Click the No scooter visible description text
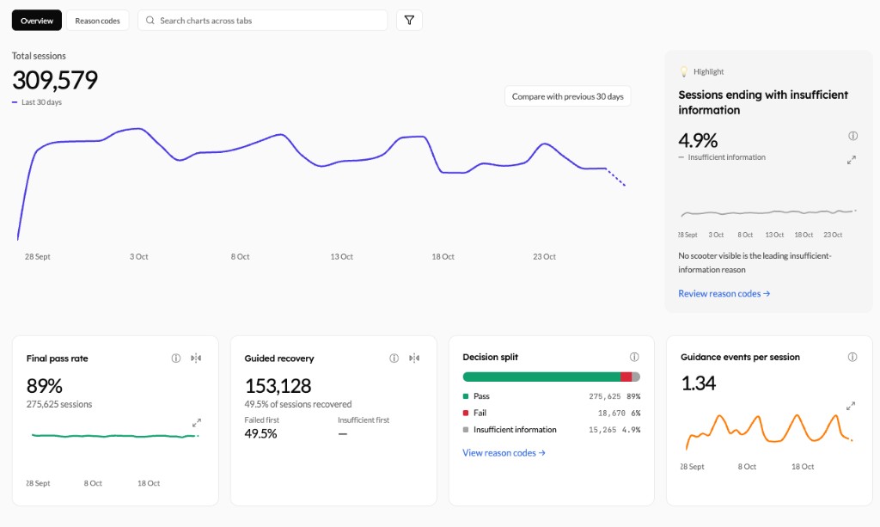The width and height of the screenshot is (880, 527). [755, 263]
